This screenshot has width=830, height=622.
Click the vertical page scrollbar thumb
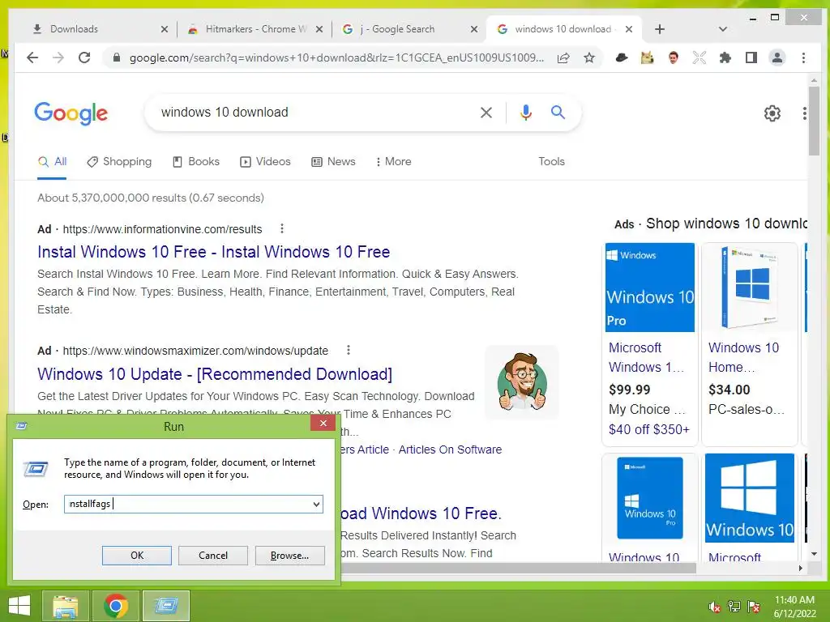814,121
